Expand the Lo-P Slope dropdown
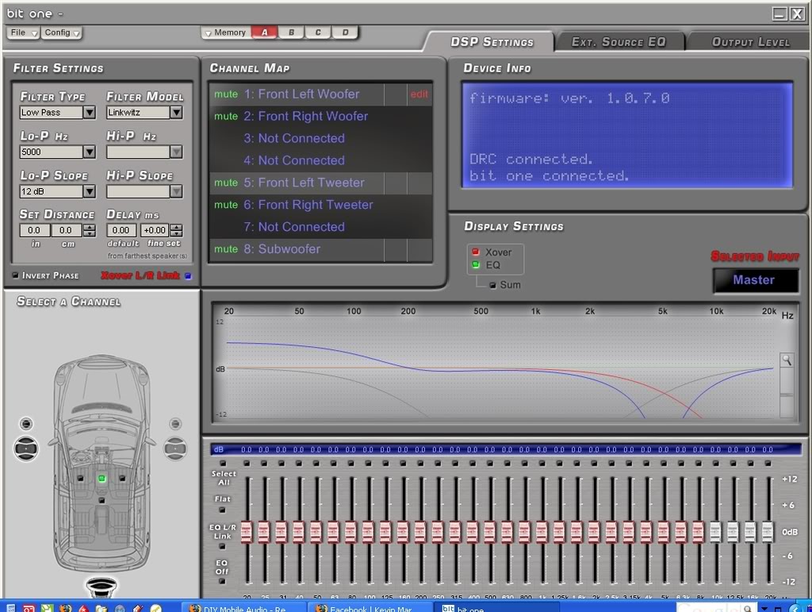 click(89, 191)
